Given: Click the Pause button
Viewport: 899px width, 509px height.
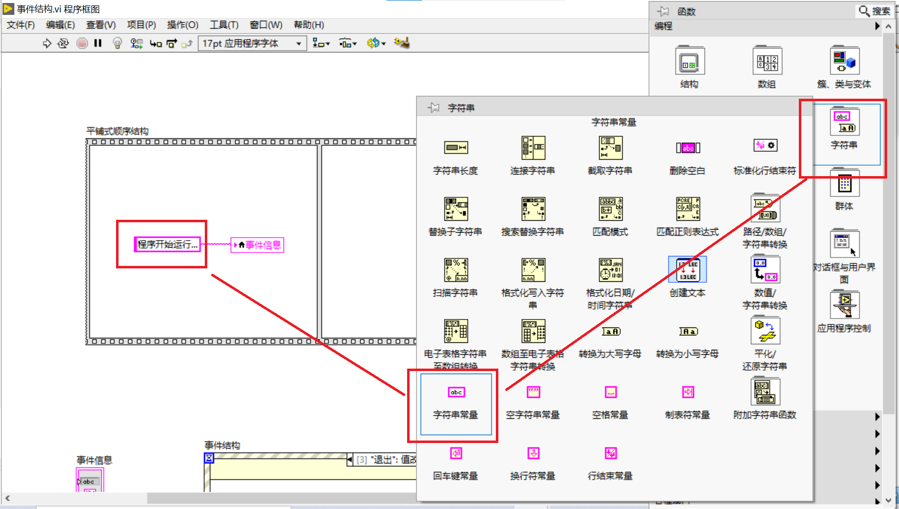Looking at the screenshot, I should click(x=98, y=44).
